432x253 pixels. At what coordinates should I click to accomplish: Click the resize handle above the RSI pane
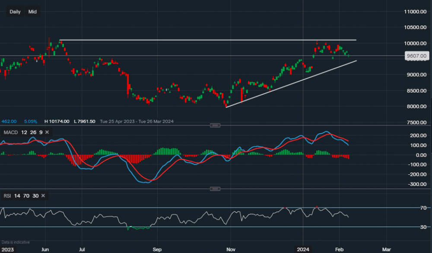215,189
